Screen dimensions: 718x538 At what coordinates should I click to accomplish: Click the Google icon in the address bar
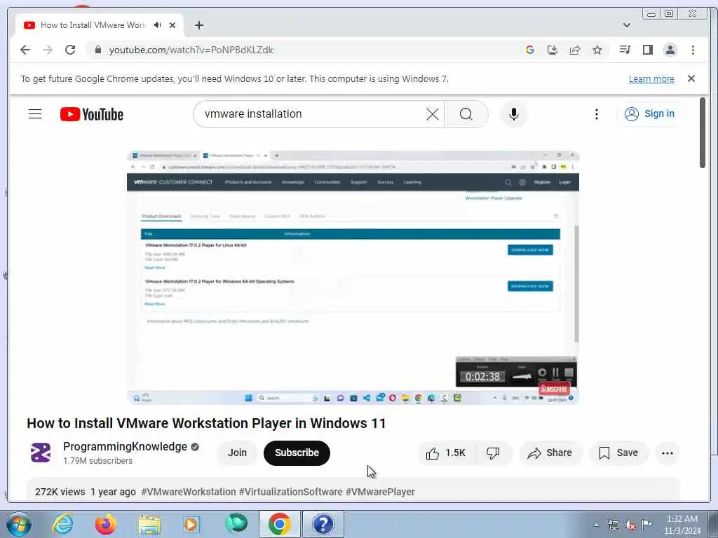[x=530, y=50]
